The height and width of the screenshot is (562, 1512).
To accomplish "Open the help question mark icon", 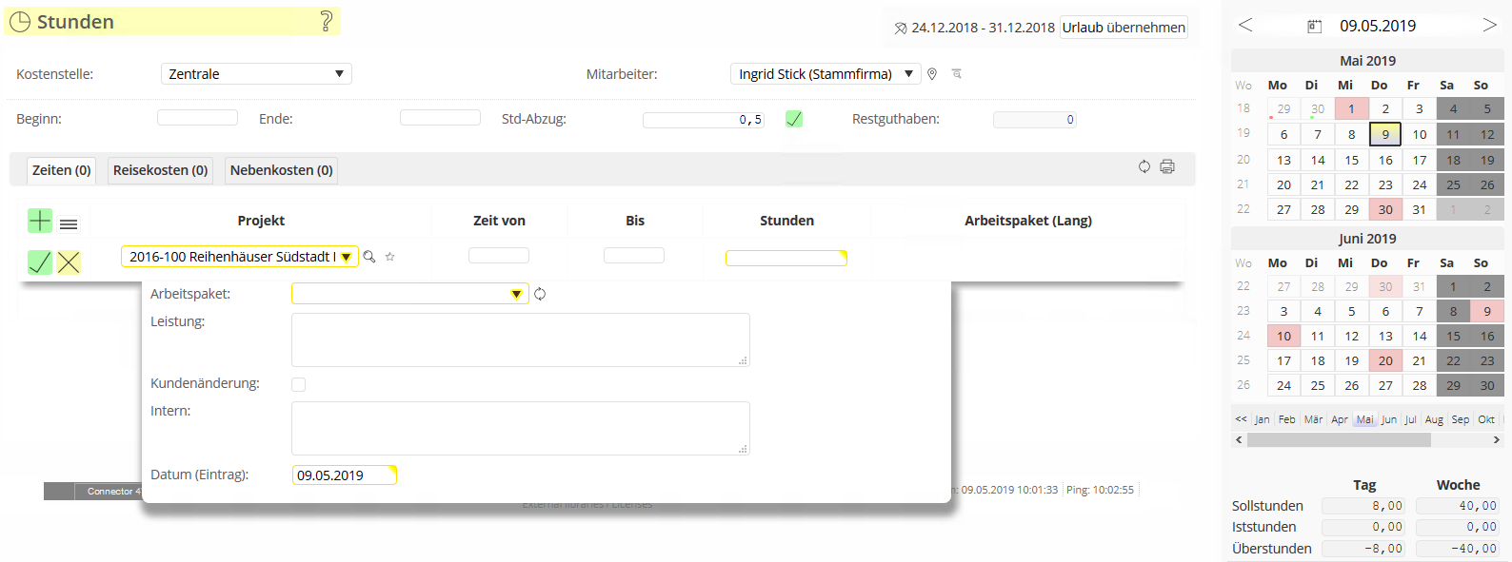I will (x=327, y=21).
